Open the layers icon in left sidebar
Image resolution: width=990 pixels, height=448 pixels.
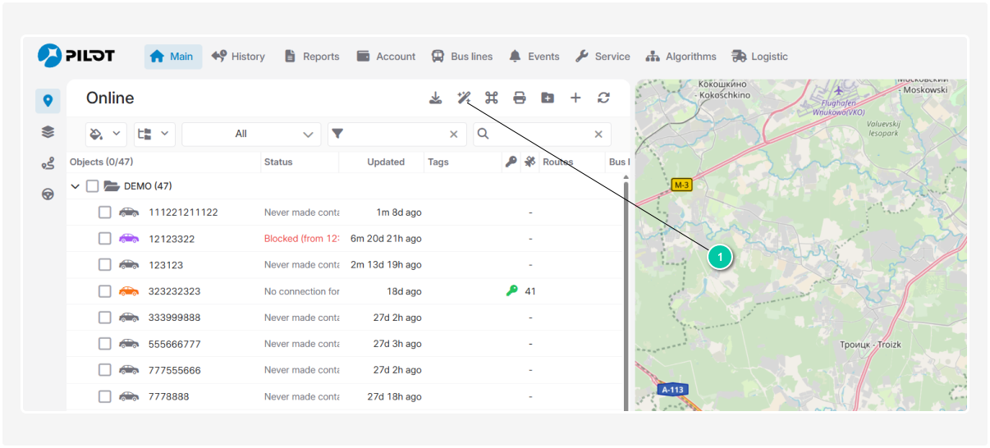[x=48, y=132]
